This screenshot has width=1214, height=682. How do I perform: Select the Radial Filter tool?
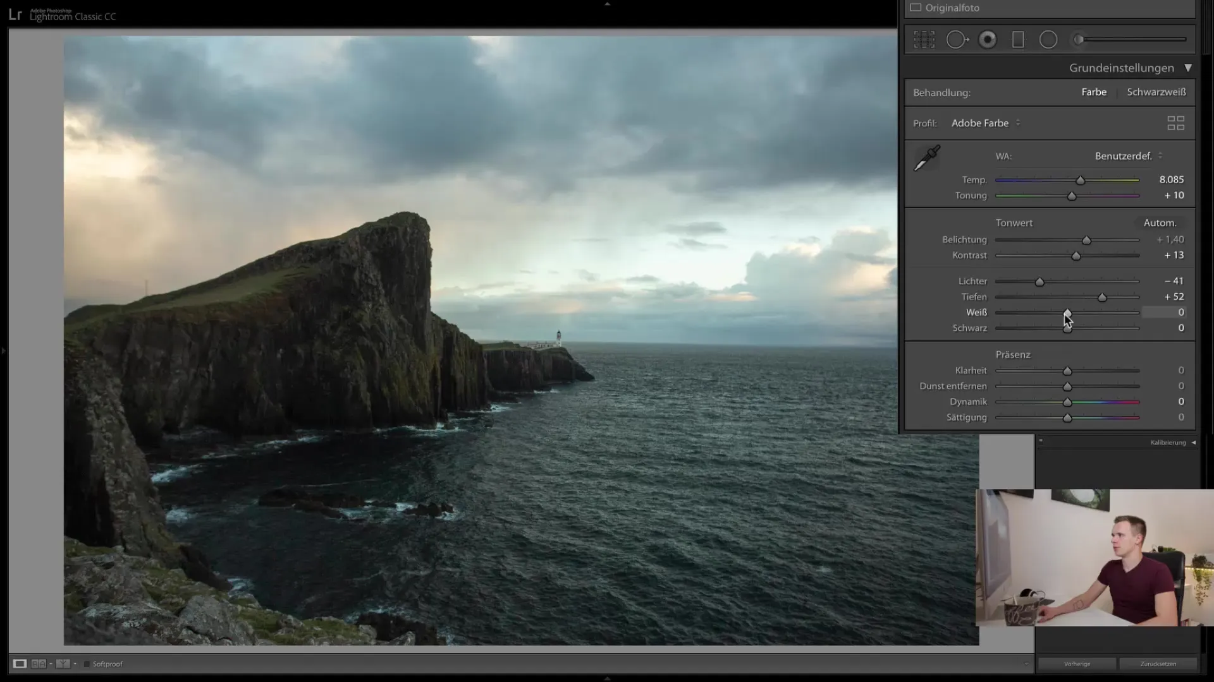click(1048, 40)
